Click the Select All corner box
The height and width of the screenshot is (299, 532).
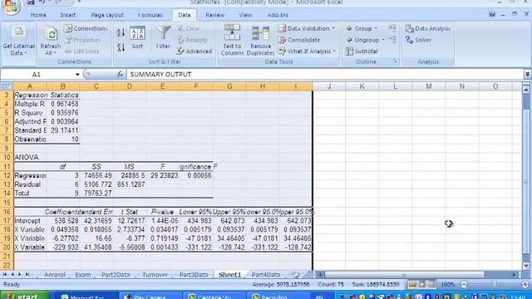tap(7, 86)
